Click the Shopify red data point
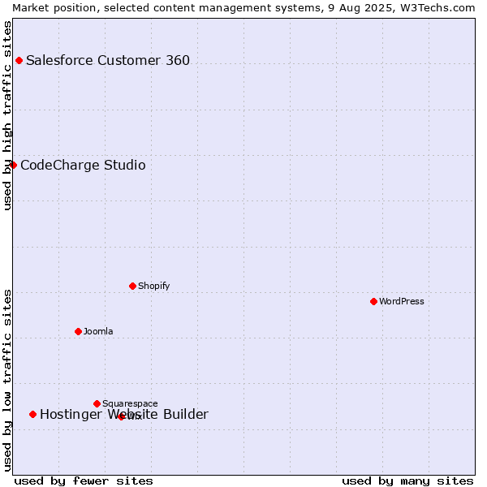The width and height of the screenshot is (487, 487). click(x=132, y=286)
